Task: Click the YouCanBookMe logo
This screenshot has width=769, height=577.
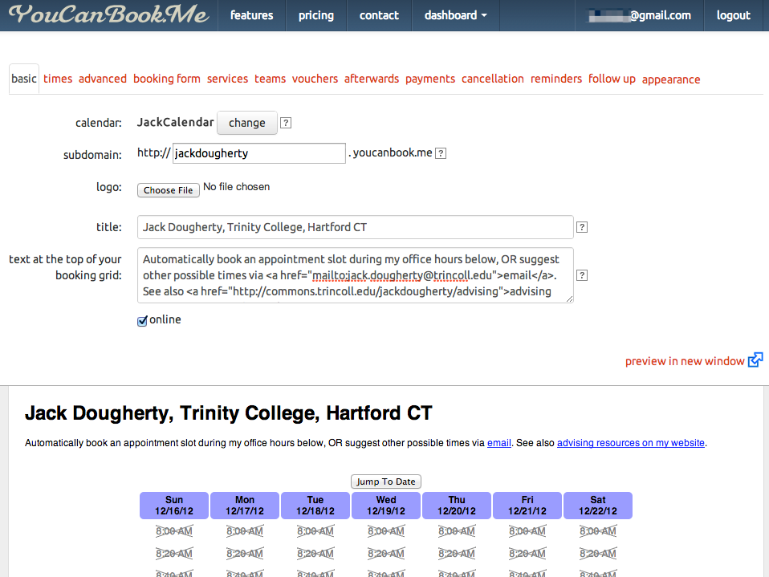Action: [x=108, y=14]
